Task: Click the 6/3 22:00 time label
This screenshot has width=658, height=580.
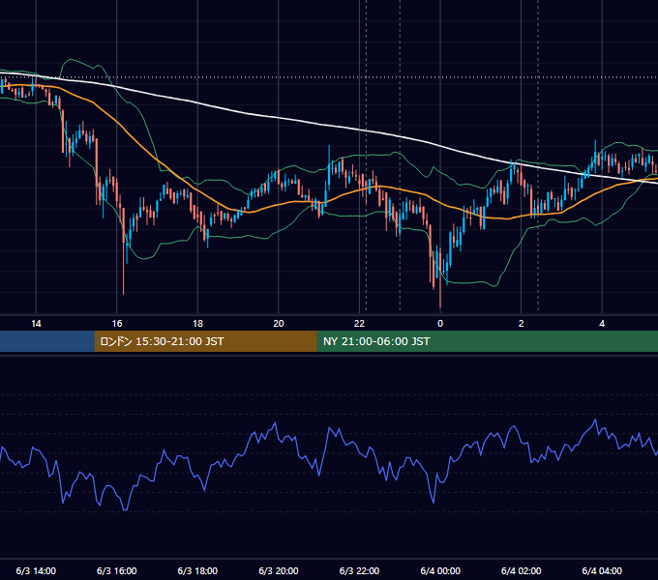Action: pyautogui.click(x=359, y=570)
